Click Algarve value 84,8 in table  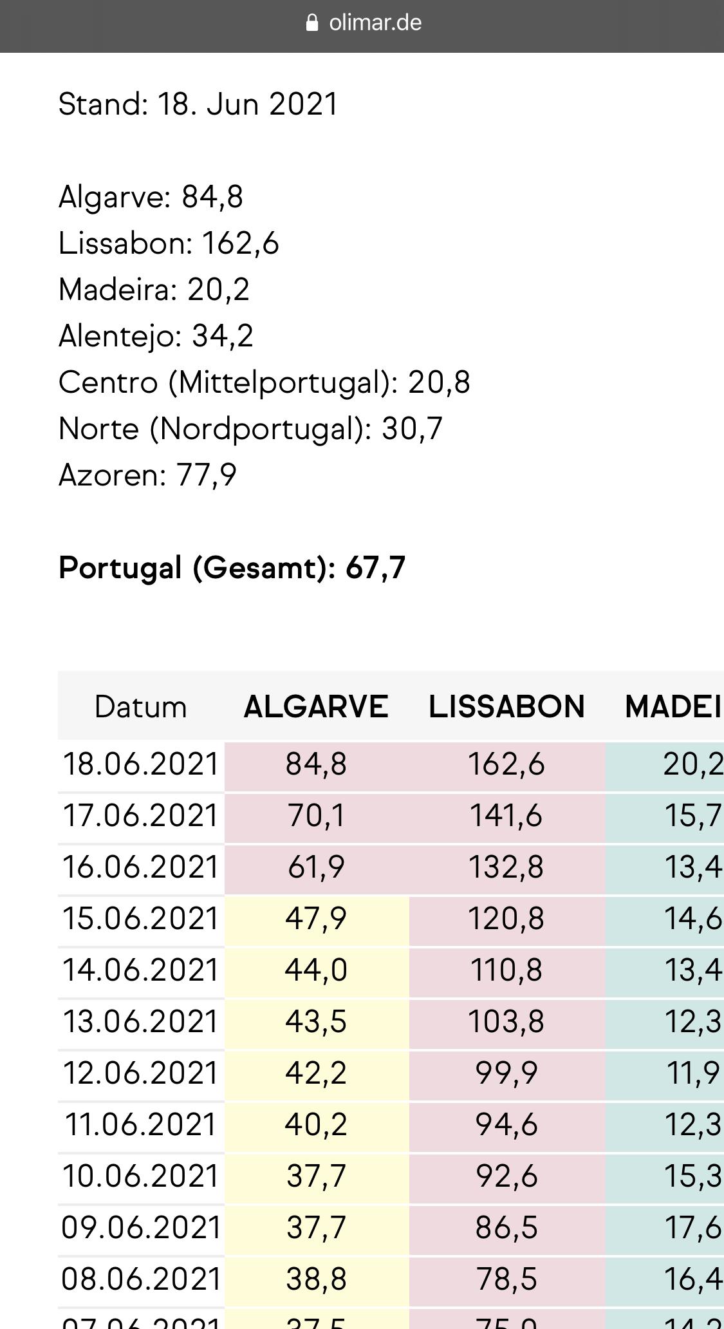(x=316, y=765)
